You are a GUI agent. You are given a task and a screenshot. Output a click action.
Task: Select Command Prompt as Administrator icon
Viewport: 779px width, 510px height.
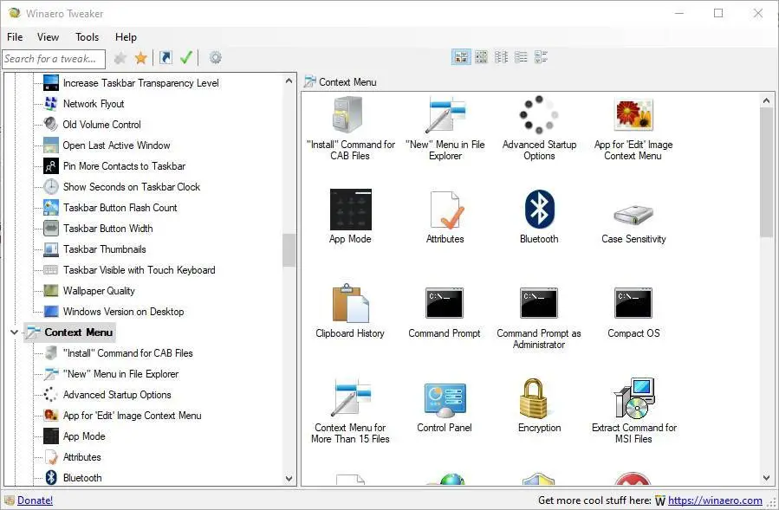[539, 303]
